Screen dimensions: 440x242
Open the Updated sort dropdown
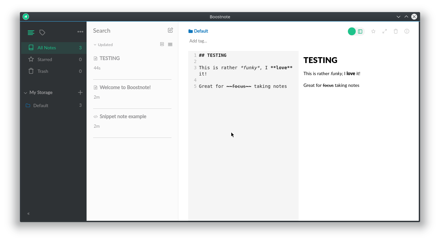pyautogui.click(x=103, y=45)
